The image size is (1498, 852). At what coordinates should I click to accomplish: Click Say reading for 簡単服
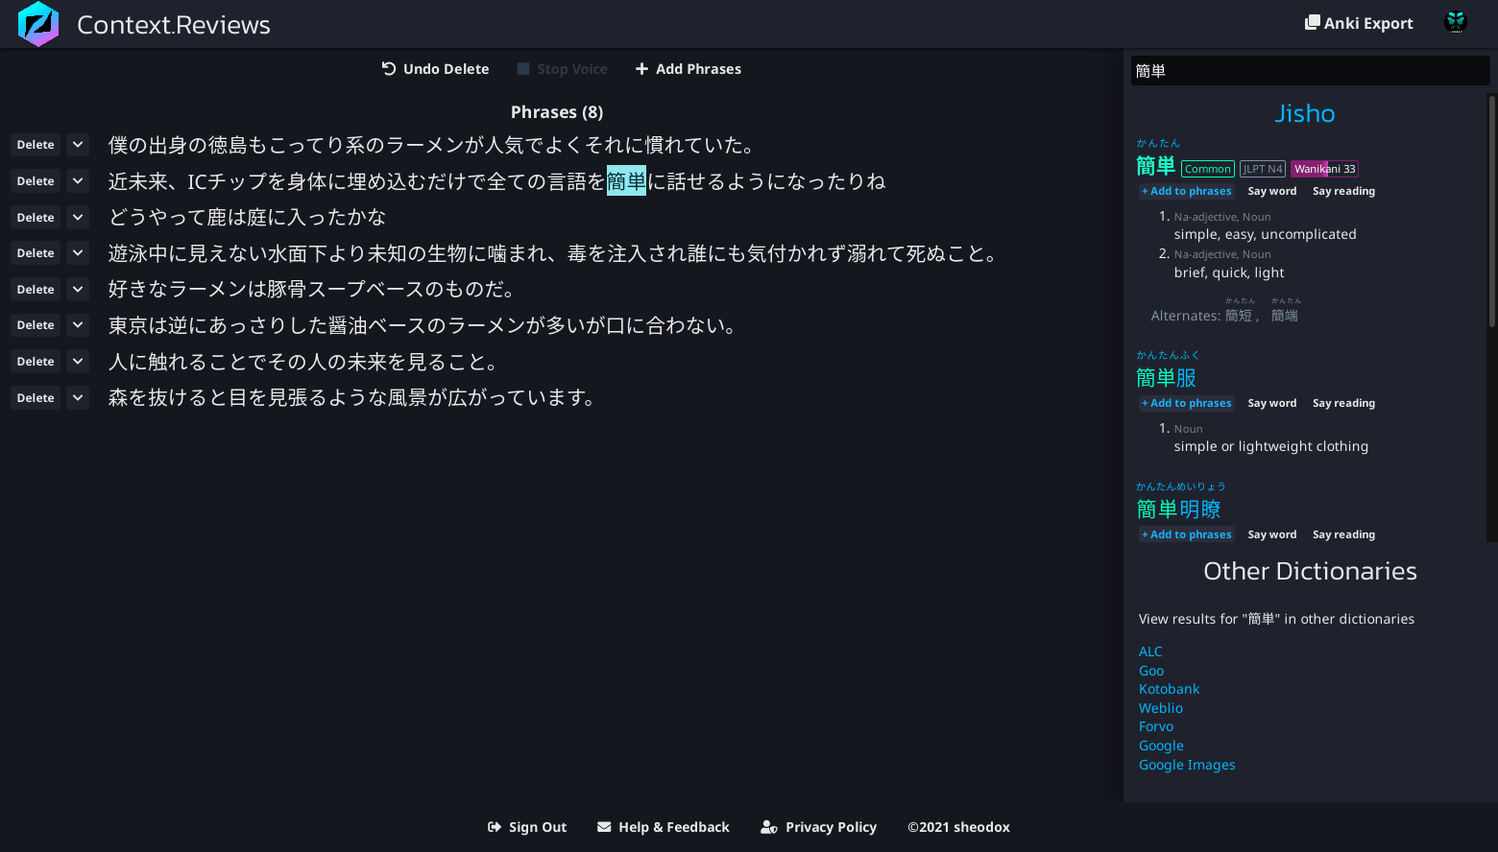tap(1343, 403)
